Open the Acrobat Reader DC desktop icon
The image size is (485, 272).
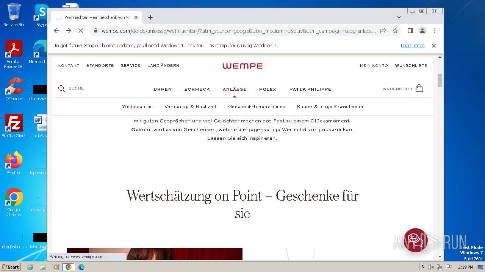click(x=14, y=55)
